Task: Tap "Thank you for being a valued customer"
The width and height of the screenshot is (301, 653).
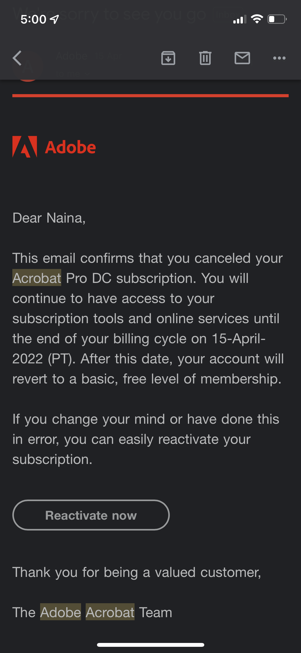Action: pos(137,572)
